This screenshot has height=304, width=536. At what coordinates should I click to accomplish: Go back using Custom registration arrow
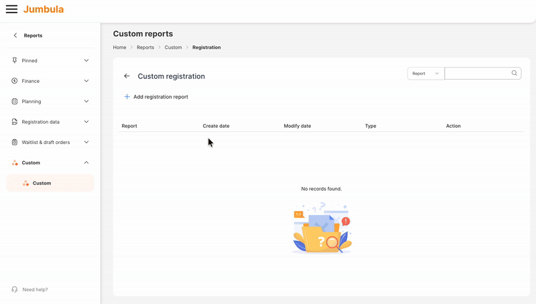[x=127, y=76]
